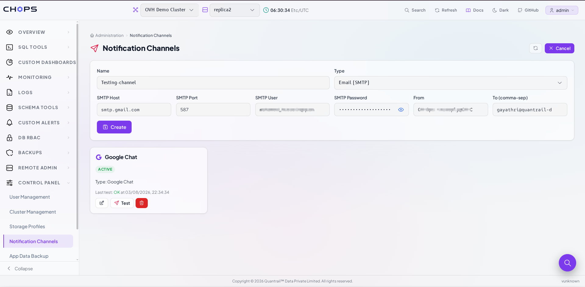Click the Custom Dashboards pie chart icon
585x287 pixels.
click(x=9, y=62)
